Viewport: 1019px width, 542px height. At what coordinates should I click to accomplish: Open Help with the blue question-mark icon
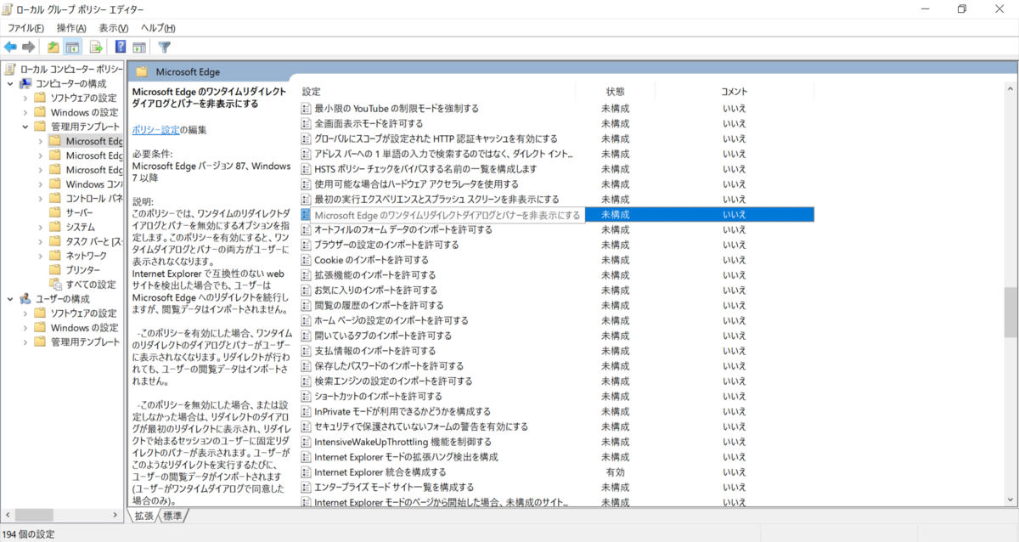pos(121,47)
